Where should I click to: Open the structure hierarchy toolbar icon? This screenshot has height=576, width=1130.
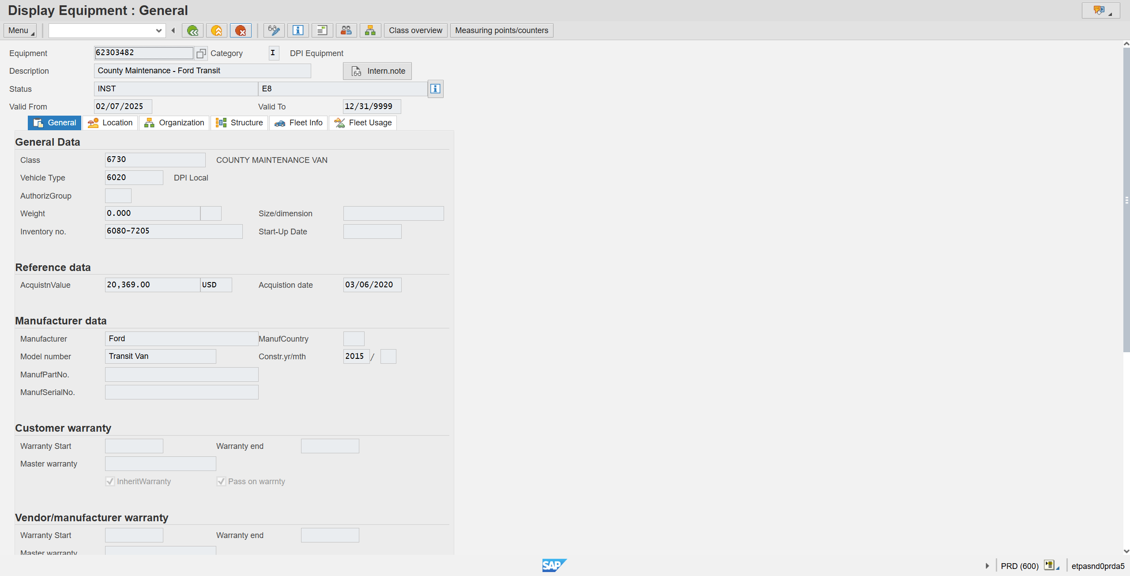point(370,30)
